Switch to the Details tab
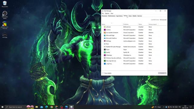 click(x=135, y=16)
